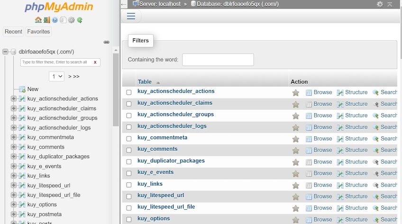Jump to last page with >> arrows
Viewport: 402px width, 224px height.
[76, 77]
